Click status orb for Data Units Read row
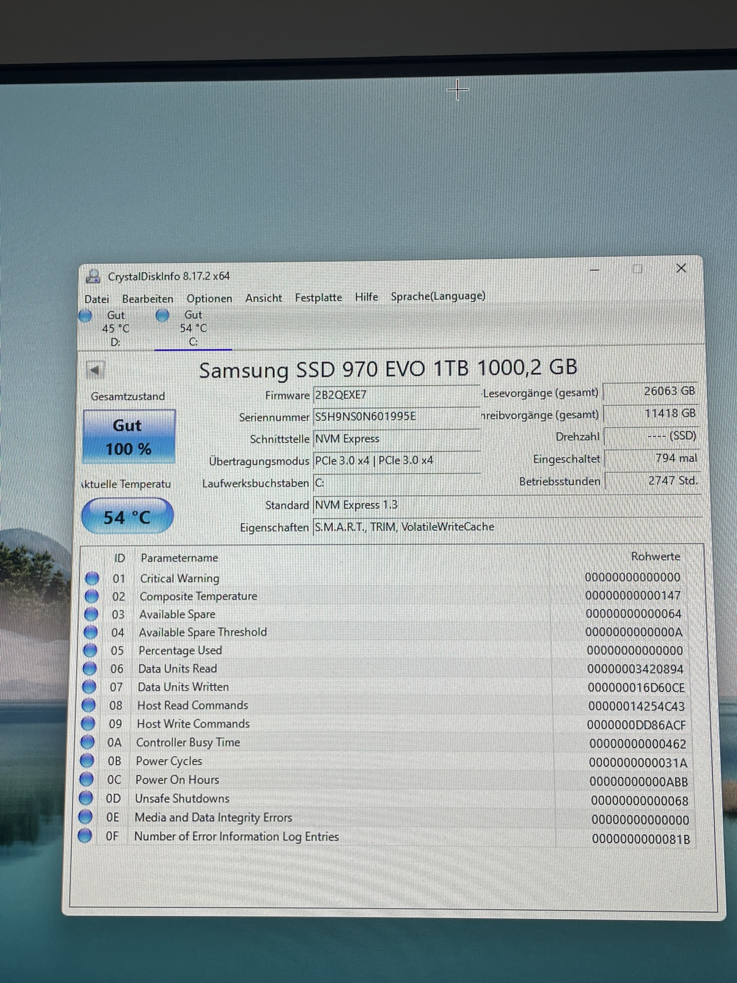Screen dimensions: 737x983 [90, 669]
